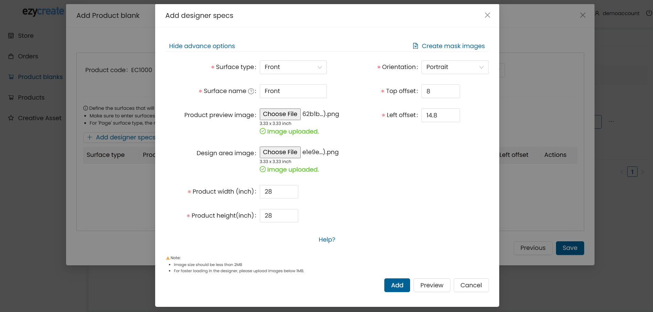This screenshot has width=653, height=312.
Task: Choose file for Design area image
Action: click(280, 152)
